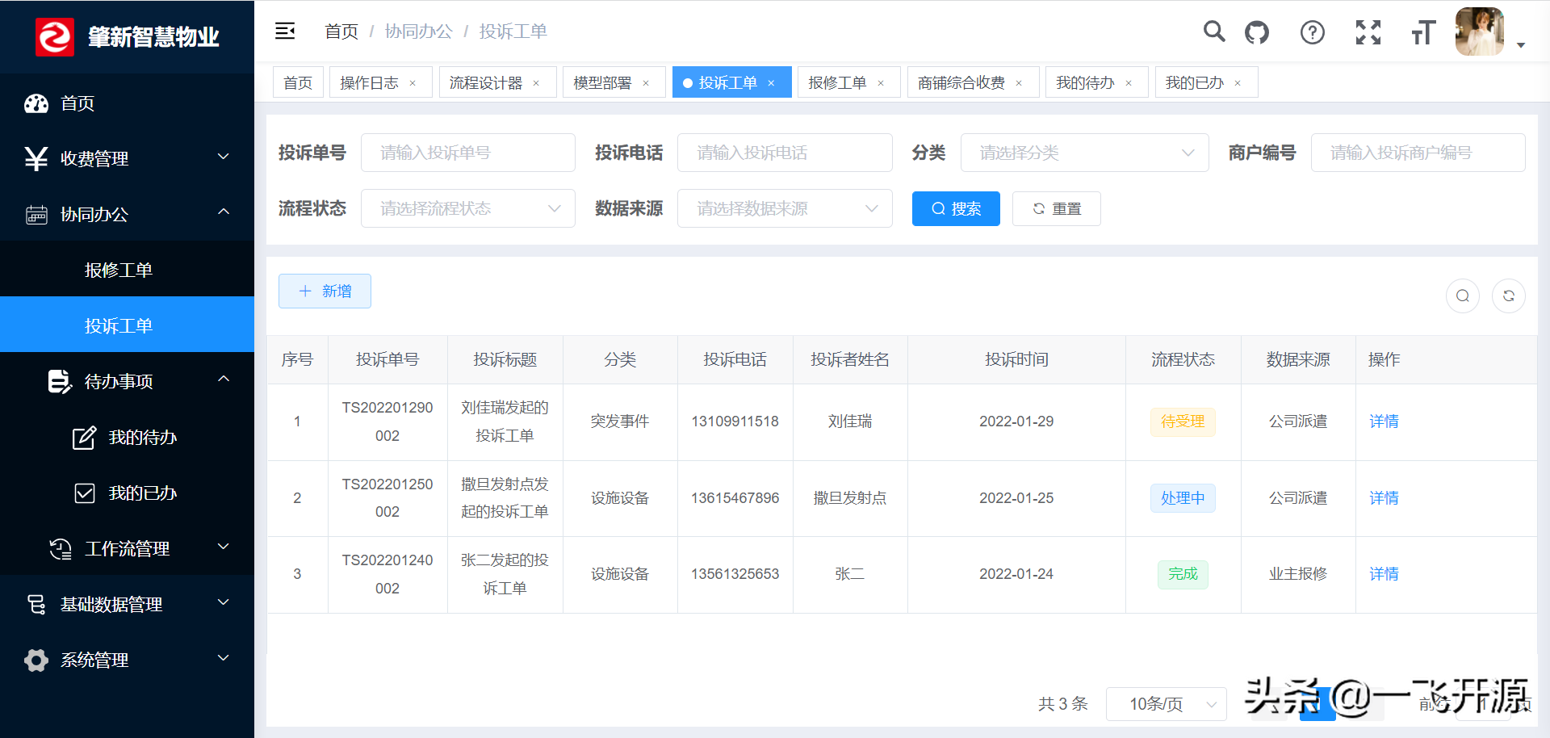
Task: Collapse the sidebar with the hamburger icon
Action: pyautogui.click(x=285, y=31)
